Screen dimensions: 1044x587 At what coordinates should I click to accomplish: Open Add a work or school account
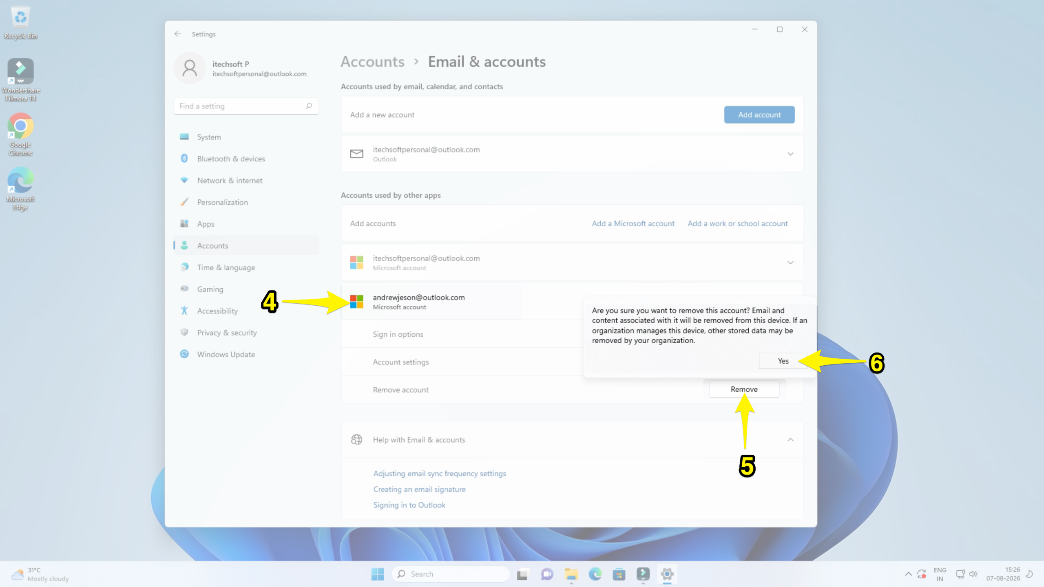click(x=737, y=223)
